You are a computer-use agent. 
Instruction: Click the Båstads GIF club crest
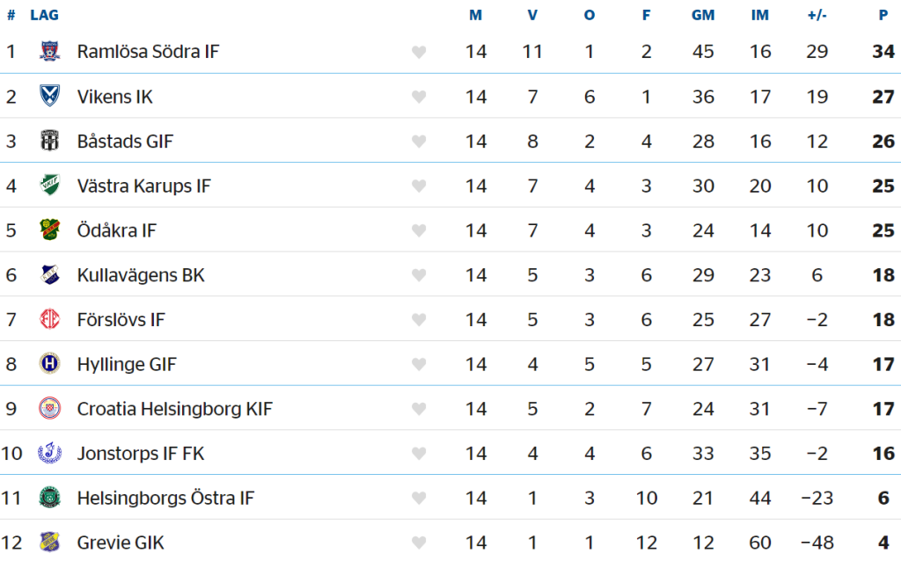pos(49,141)
